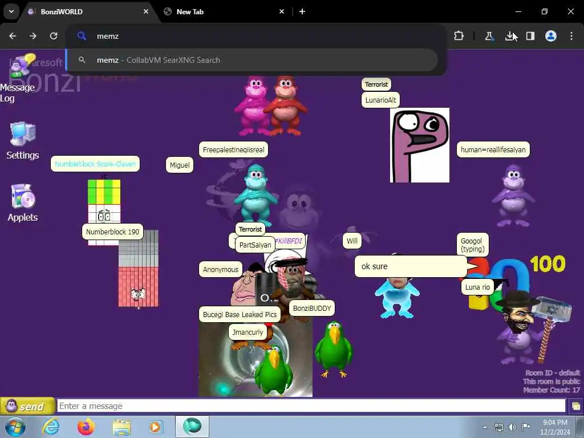Screen dimensions: 584x438
Task: Open the Settings desktop icon
Action: pos(22,141)
